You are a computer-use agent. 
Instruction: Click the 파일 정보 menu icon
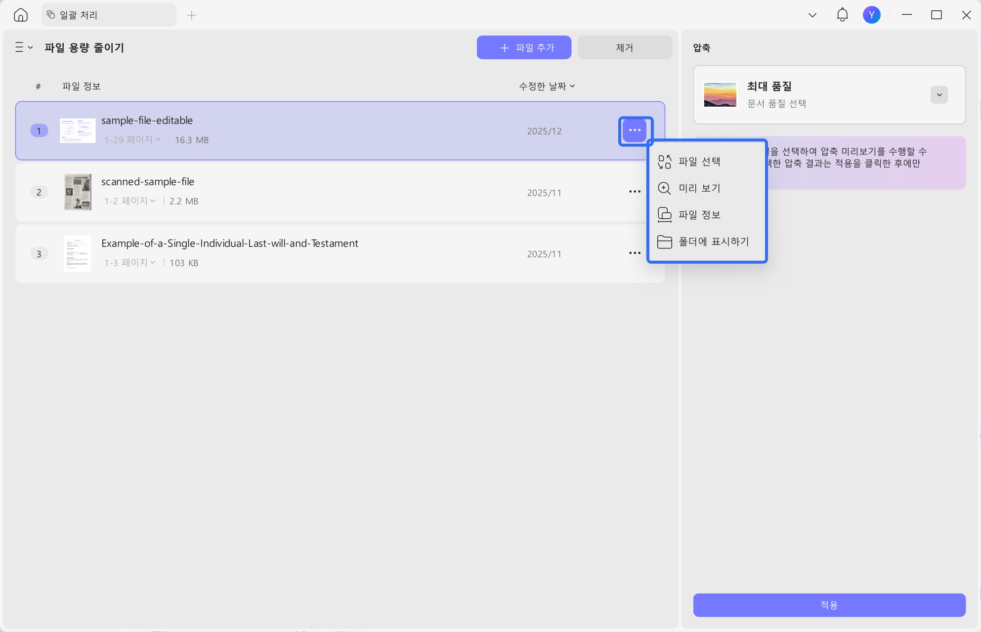[x=665, y=215]
